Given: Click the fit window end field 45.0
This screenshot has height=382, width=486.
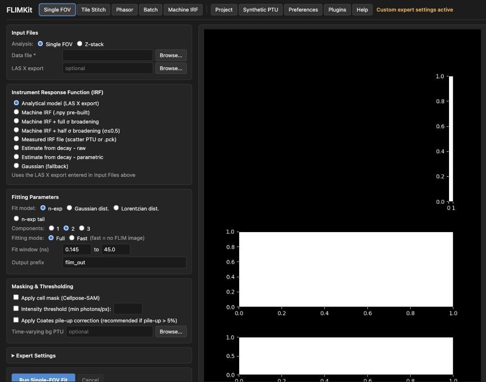Looking at the screenshot, I should pyautogui.click(x=116, y=249).
